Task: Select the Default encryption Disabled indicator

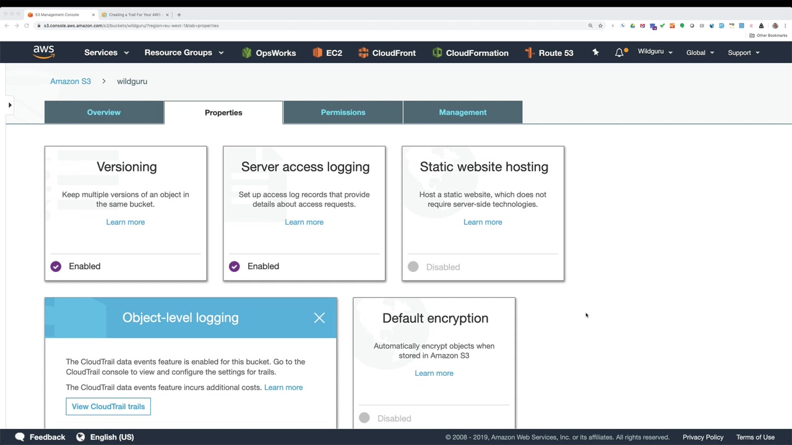Action: point(364,418)
